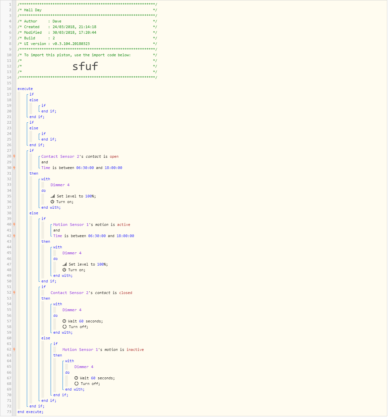The height and width of the screenshot is (419, 390).
Task: Click the and operator on line 41
Action: [x=57, y=230]
